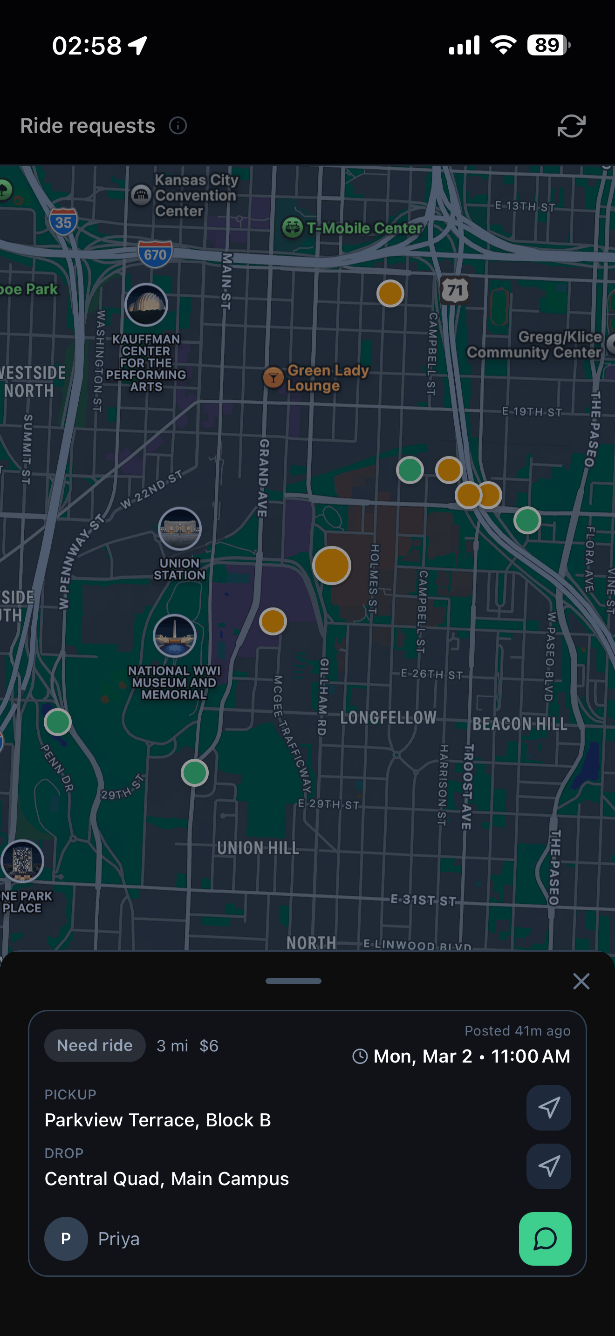
Task: Select green marker near Penn Dr
Action: (58, 722)
